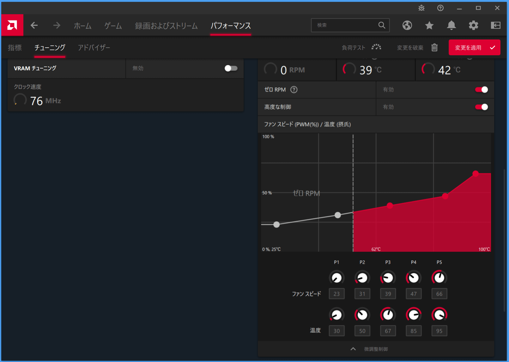This screenshot has height=362, width=509.
Task: Select the second gray curve point
Action: 338,215
